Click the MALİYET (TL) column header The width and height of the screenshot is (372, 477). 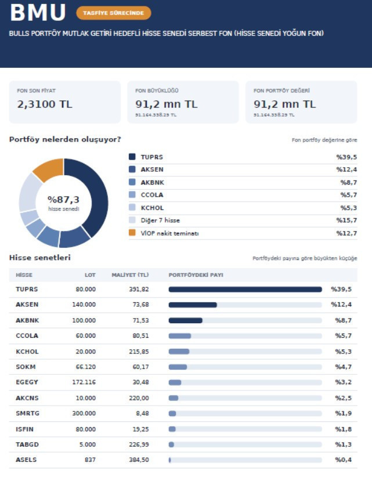point(130,275)
